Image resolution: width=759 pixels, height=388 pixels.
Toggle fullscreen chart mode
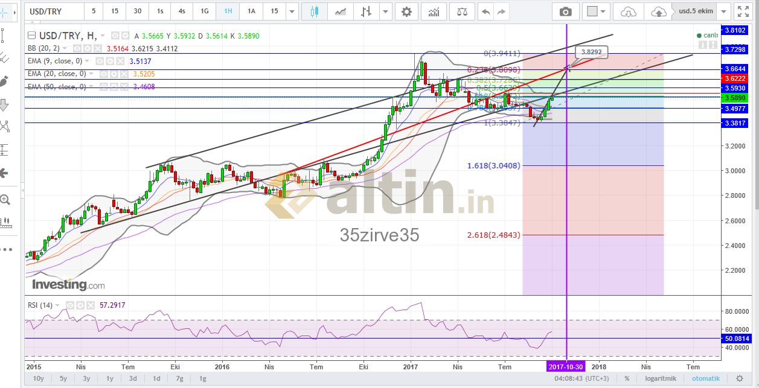pos(742,11)
